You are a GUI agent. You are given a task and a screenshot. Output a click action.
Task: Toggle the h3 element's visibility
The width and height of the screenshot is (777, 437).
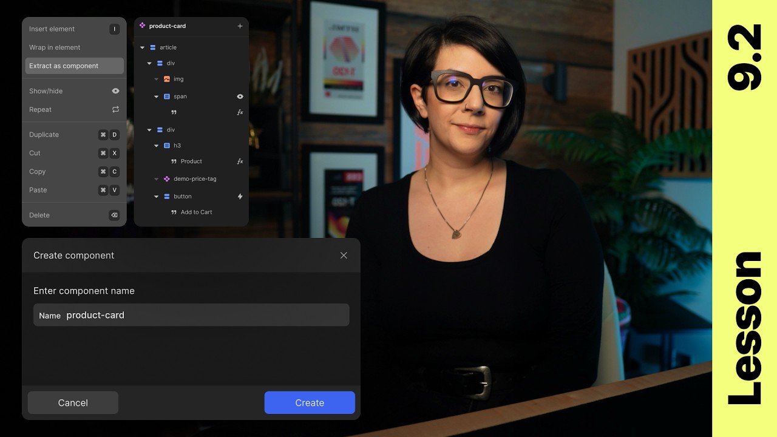[240, 145]
